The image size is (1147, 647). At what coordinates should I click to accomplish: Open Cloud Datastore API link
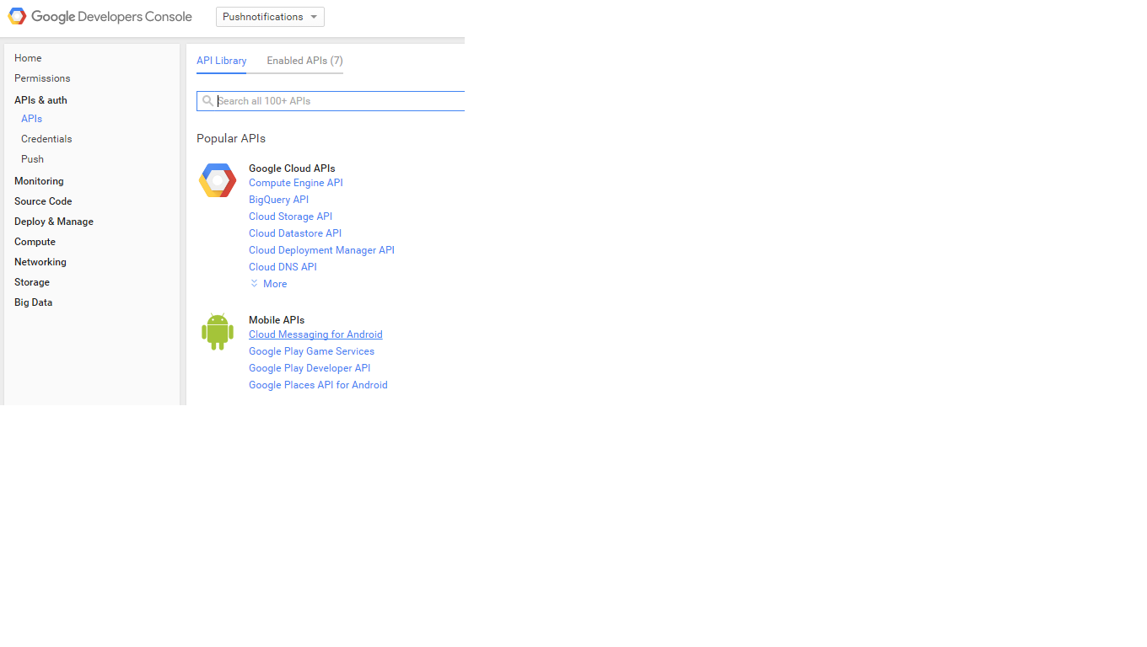[x=295, y=233]
